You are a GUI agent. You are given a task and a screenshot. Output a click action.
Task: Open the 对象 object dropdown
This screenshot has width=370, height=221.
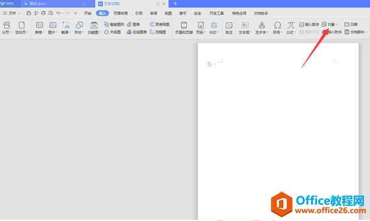pos(337,24)
